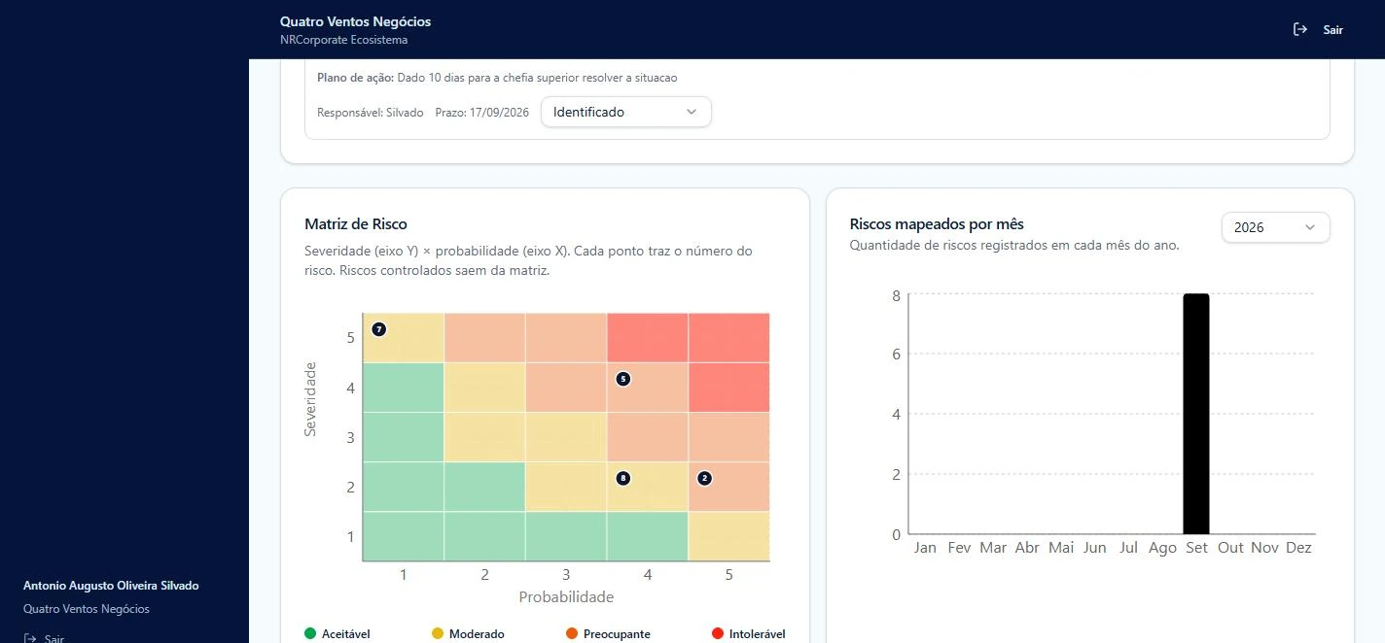The width and height of the screenshot is (1385, 643).
Task: Click the yellow Moderado legend dot
Action: pos(438,633)
